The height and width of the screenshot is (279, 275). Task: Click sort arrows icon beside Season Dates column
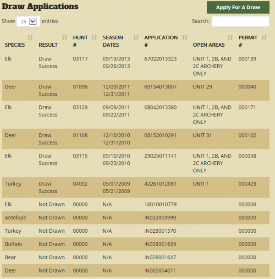coord(136,37)
